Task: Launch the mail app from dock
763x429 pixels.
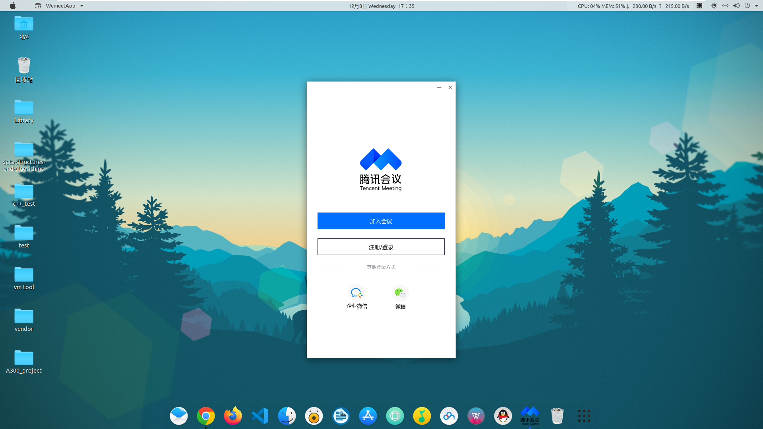Action: click(179, 416)
